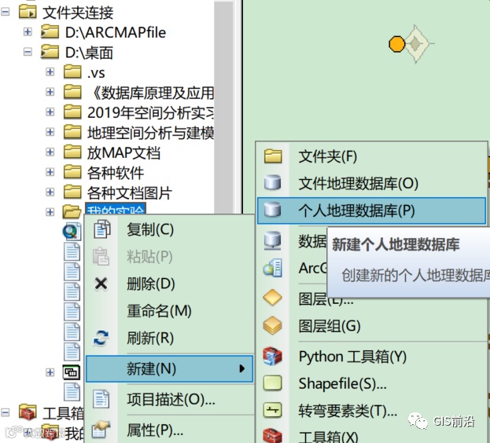Choose 项目描述(O)... from the context menu
The height and width of the screenshot is (443, 490).
(171, 399)
